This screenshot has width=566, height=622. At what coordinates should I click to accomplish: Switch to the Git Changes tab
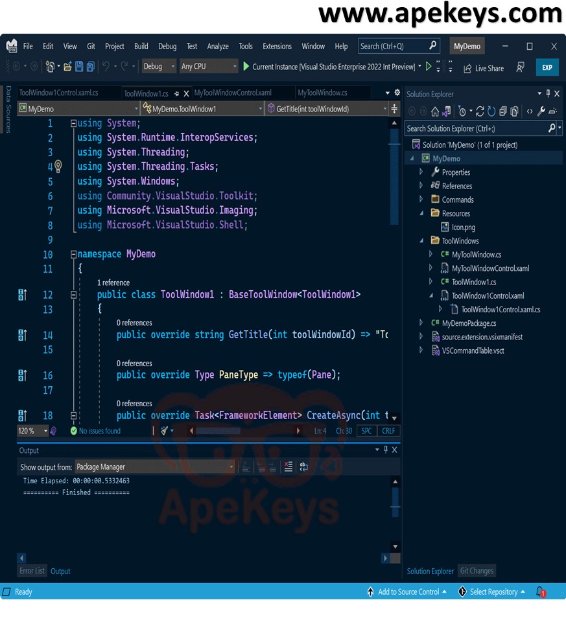point(477,571)
